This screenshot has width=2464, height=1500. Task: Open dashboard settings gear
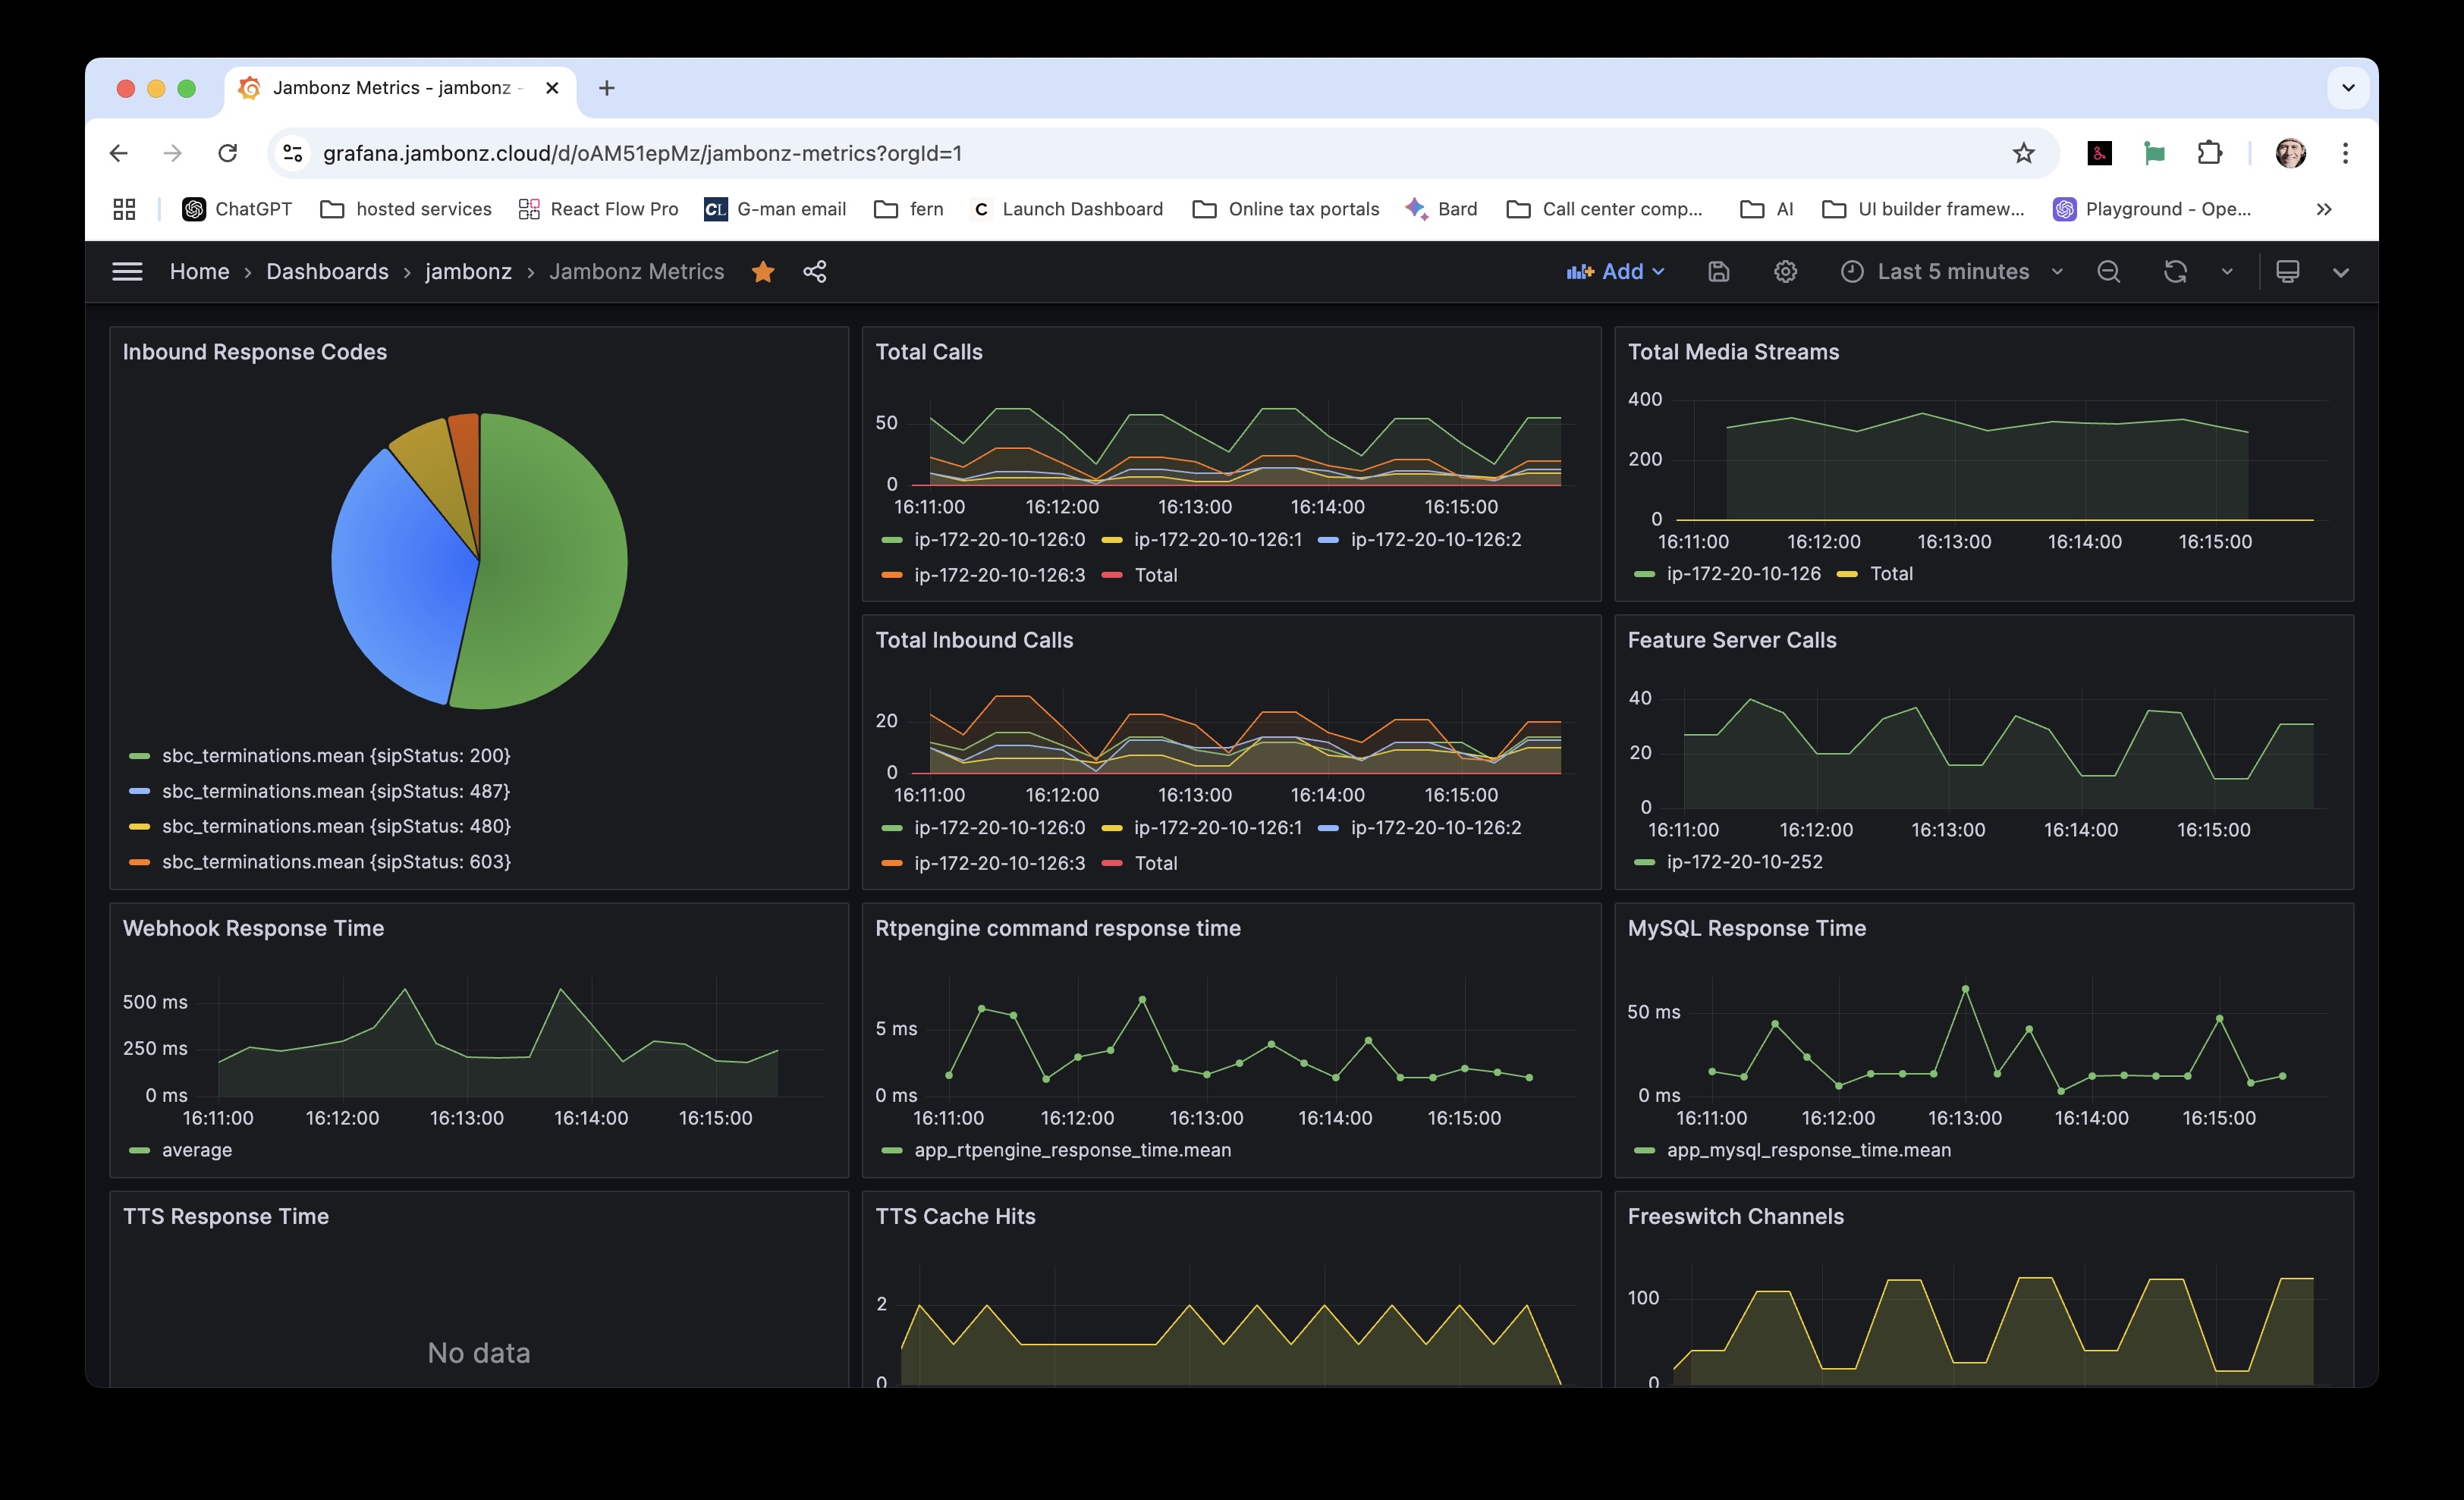tap(1785, 271)
